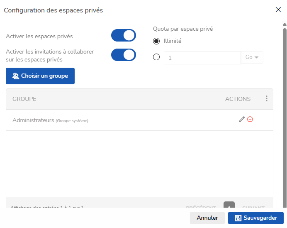The image size is (287, 228).
Task: Click the scrollbar up arrow
Action: pos(285,25)
